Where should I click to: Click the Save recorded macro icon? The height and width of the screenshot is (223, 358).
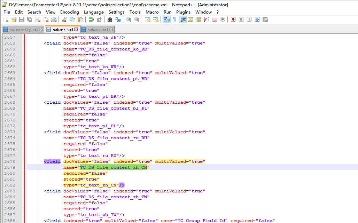[x=265, y=19]
